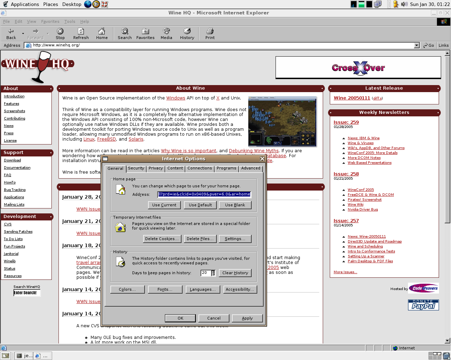Switch to the Privacy tab
The height and width of the screenshot is (360, 451).
156,168
